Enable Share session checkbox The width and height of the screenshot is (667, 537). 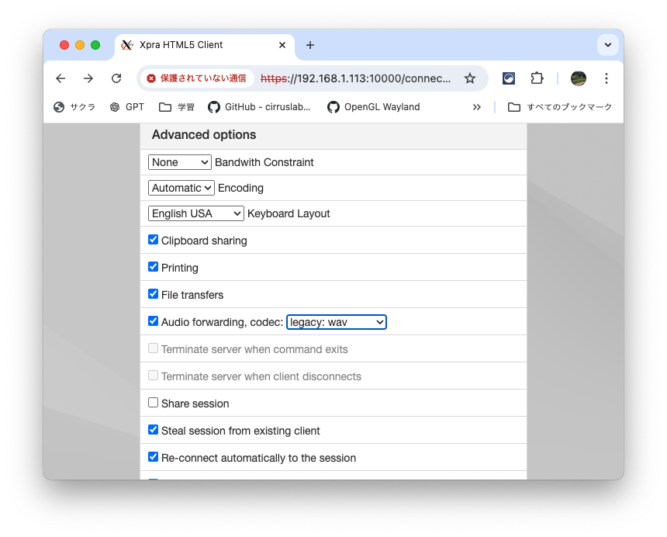(x=153, y=403)
